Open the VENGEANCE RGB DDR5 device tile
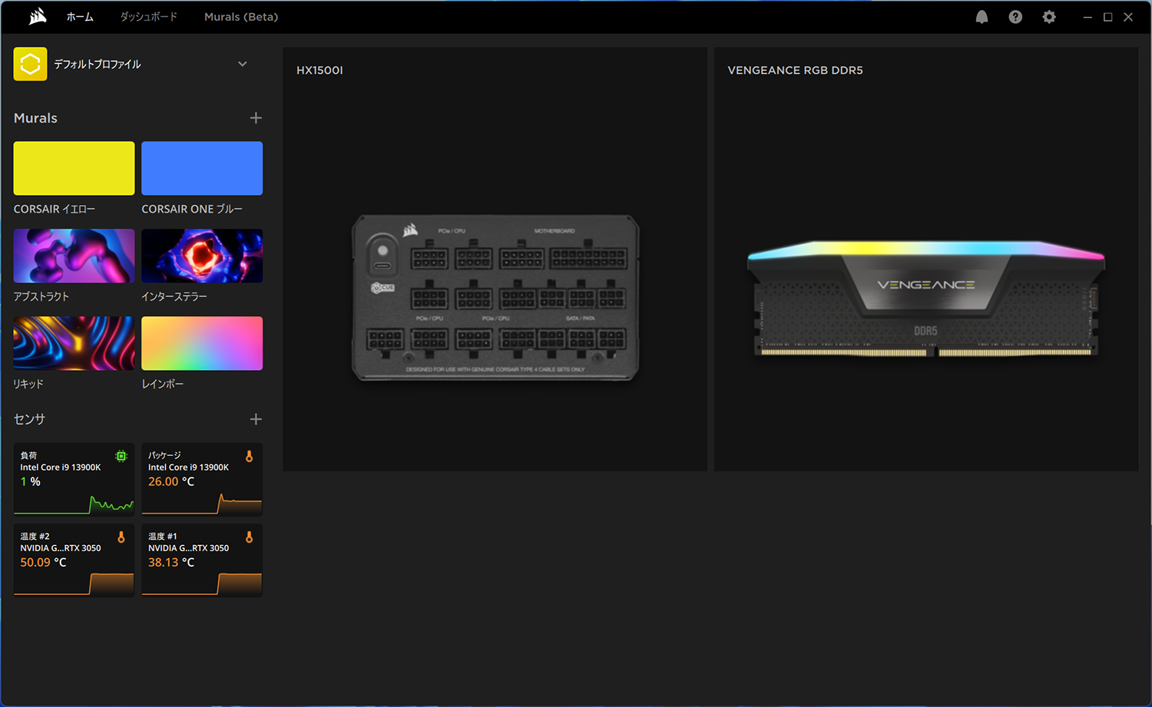This screenshot has height=707, width=1152. click(x=925, y=297)
